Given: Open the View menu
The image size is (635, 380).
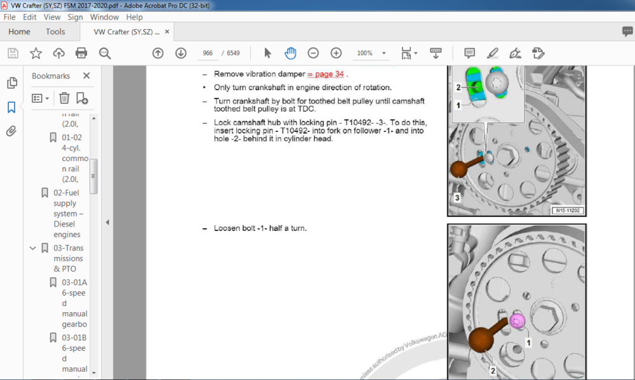Looking at the screenshot, I should pos(52,17).
